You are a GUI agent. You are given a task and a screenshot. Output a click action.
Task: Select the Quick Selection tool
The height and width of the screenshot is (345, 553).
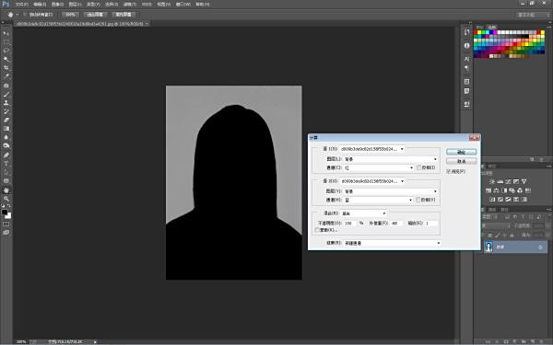pos(6,59)
